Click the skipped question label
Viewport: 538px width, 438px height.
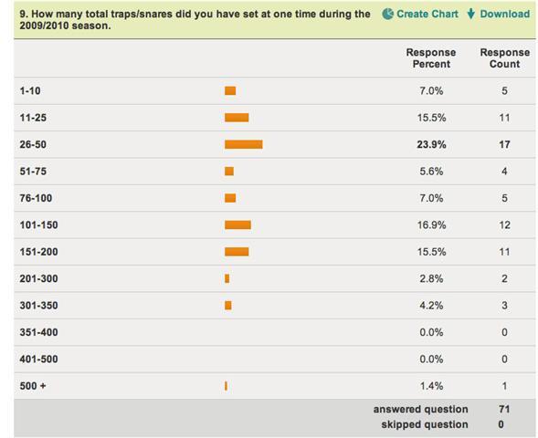(x=425, y=424)
